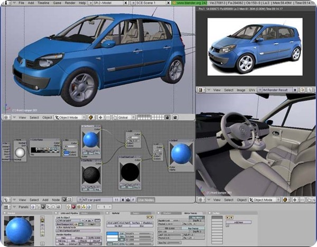317x247 pixels.
Task: Unlink the NT:car paint node tree with X
Action: coord(123,199)
